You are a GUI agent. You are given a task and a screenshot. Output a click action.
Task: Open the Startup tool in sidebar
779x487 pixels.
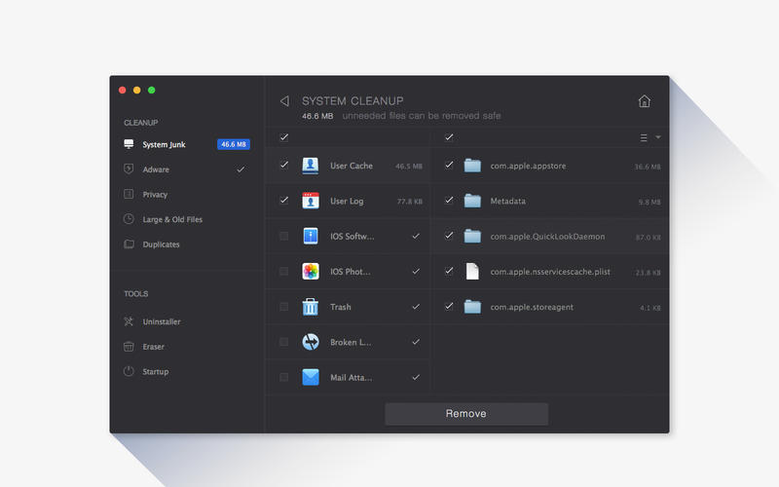[155, 371]
